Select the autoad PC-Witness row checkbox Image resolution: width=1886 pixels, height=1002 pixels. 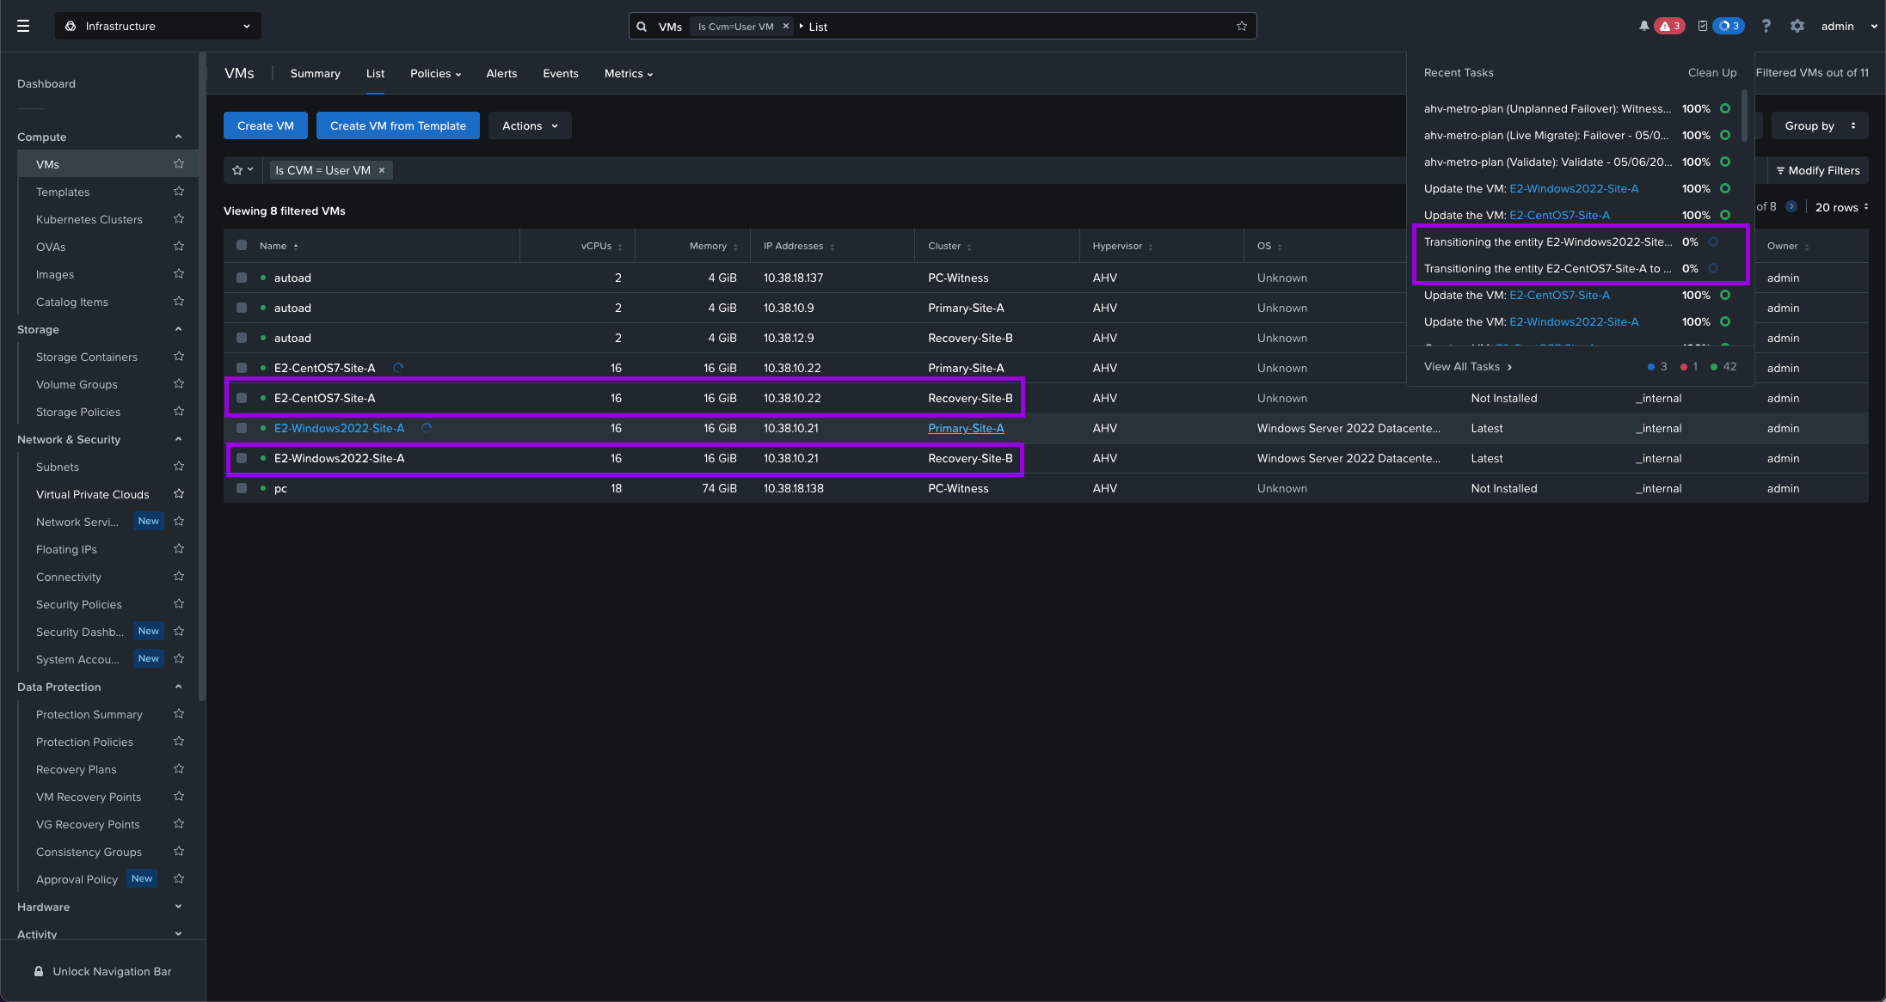pyautogui.click(x=242, y=278)
